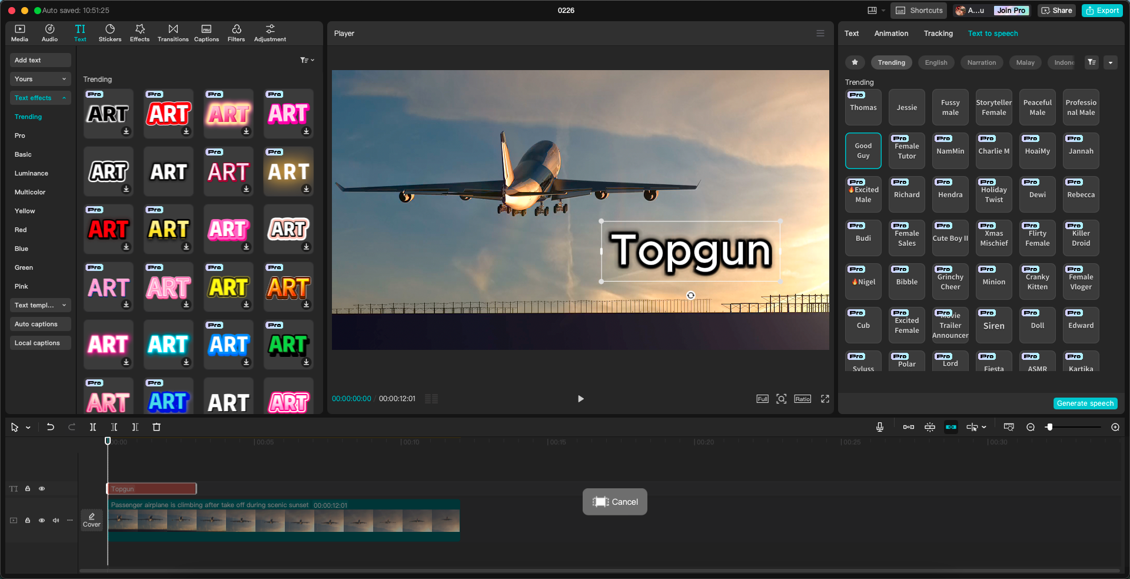Switch to the Tracking tab

tap(938, 33)
